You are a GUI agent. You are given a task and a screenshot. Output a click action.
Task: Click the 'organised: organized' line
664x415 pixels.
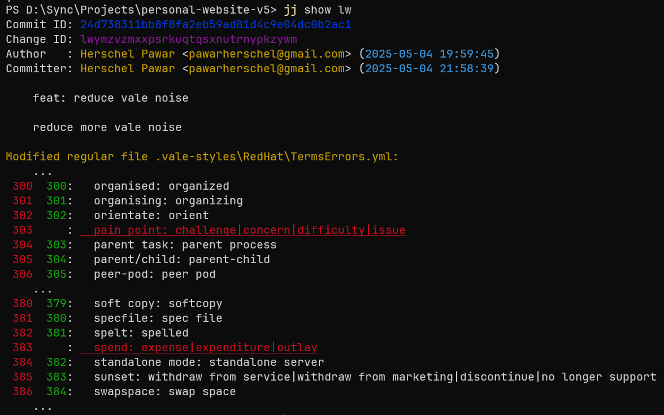pos(162,186)
